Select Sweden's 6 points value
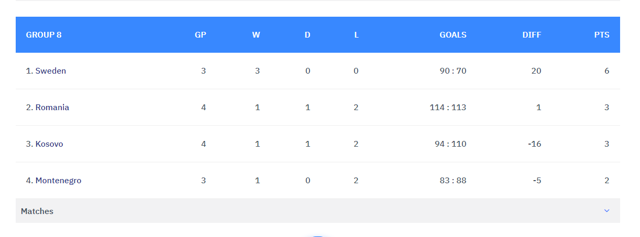The width and height of the screenshot is (640, 237). point(607,71)
